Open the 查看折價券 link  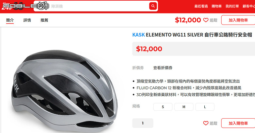point(163,67)
